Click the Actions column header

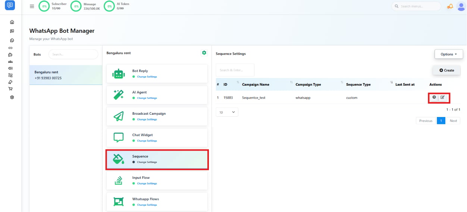click(435, 85)
